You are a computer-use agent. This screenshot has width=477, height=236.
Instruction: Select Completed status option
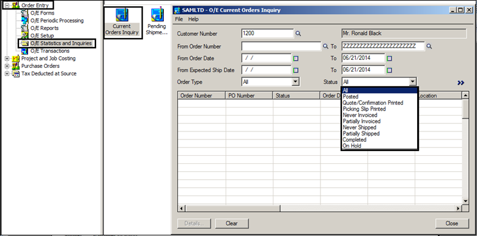click(379, 139)
